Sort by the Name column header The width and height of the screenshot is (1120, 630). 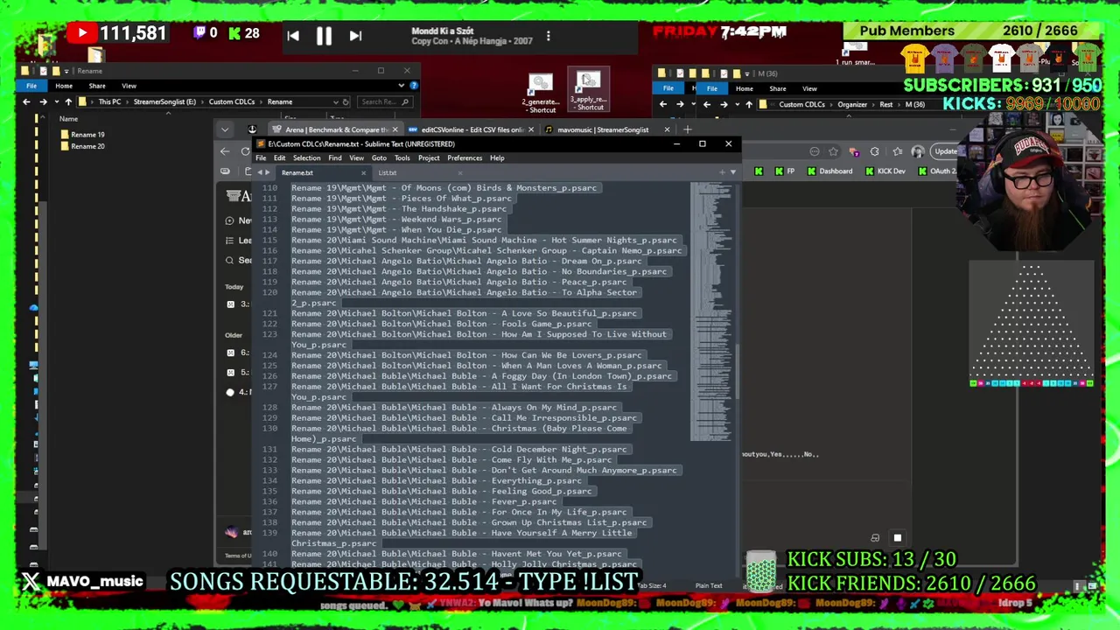pos(68,119)
